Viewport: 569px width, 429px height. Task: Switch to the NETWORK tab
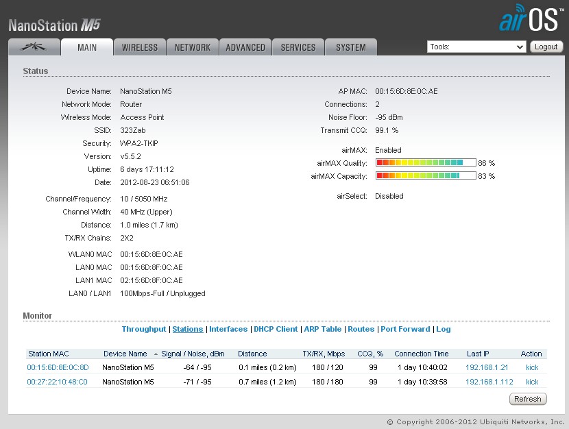coord(193,47)
